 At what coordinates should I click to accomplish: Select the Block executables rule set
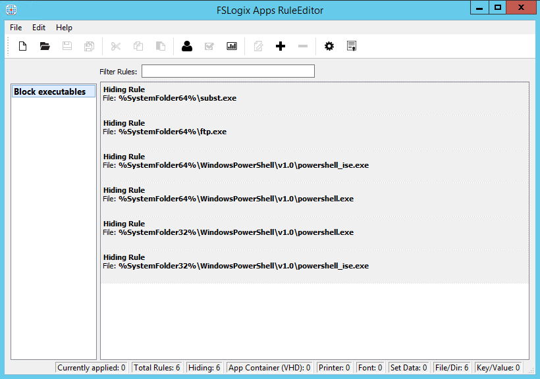[54, 91]
